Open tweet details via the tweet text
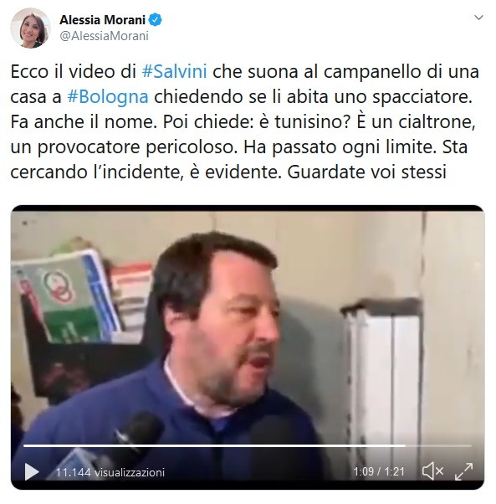 [243, 121]
